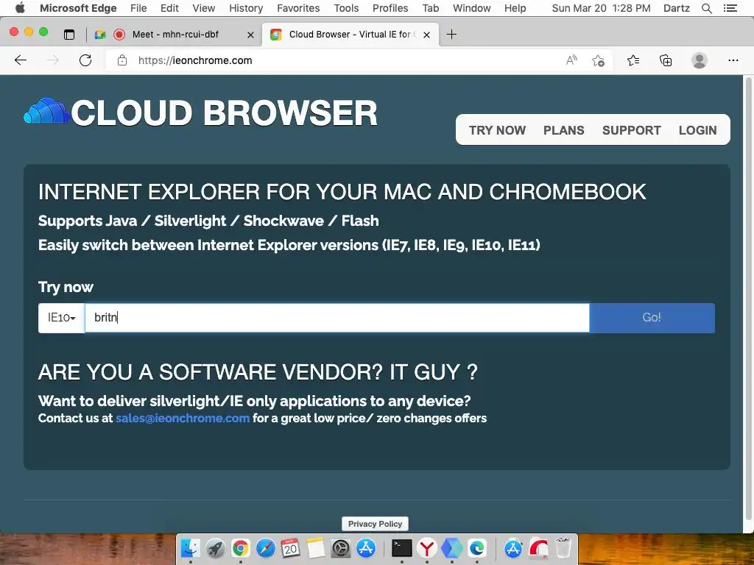Open Microsoft Edge from the Dock
Screen dimensions: 754x565
[476, 548]
